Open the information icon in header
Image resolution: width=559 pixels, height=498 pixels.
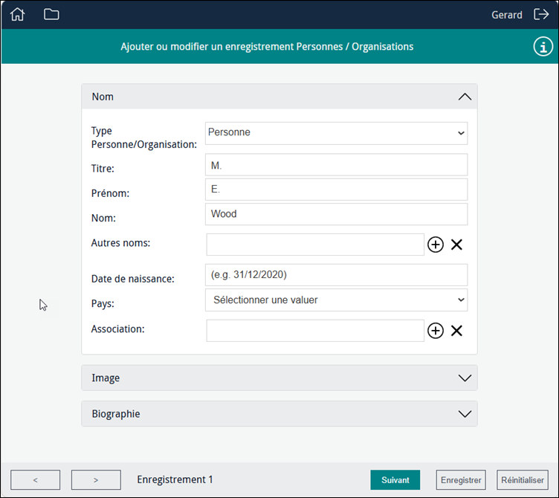click(x=543, y=47)
